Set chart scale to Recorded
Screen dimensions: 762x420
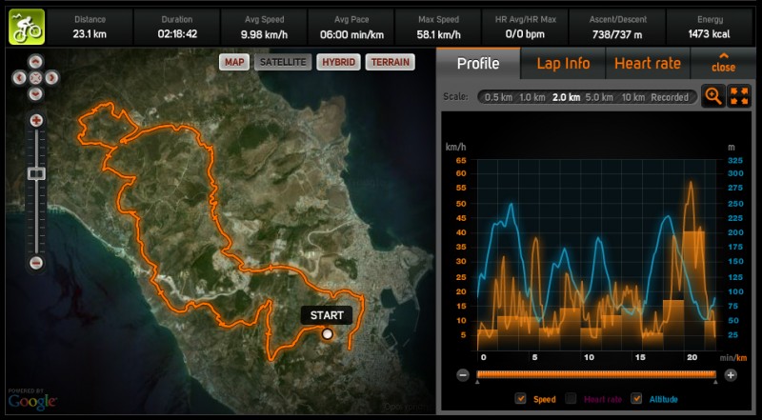pyautogui.click(x=670, y=97)
